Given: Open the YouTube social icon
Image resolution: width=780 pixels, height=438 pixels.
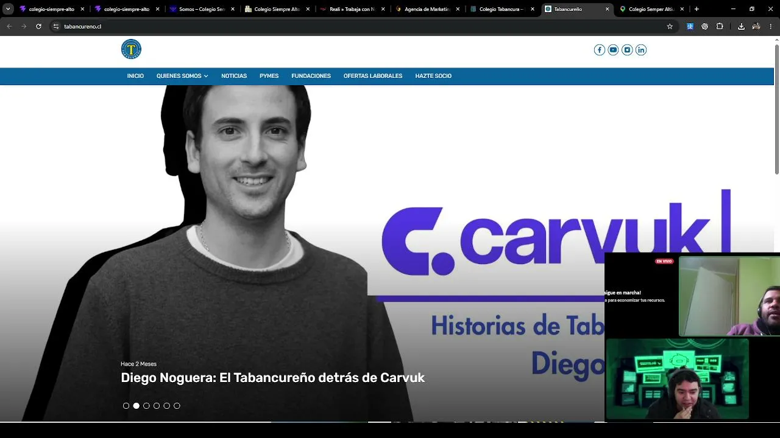Looking at the screenshot, I should tap(613, 50).
